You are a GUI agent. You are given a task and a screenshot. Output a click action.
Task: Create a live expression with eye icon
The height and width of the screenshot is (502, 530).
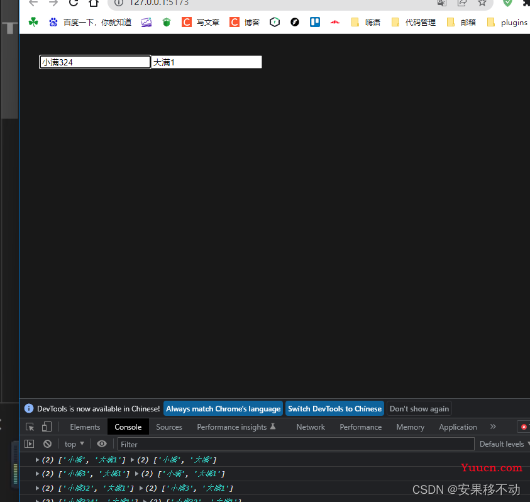(102, 444)
